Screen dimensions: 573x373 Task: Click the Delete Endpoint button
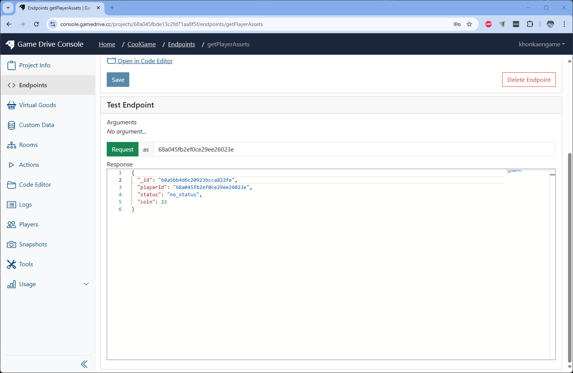click(529, 80)
